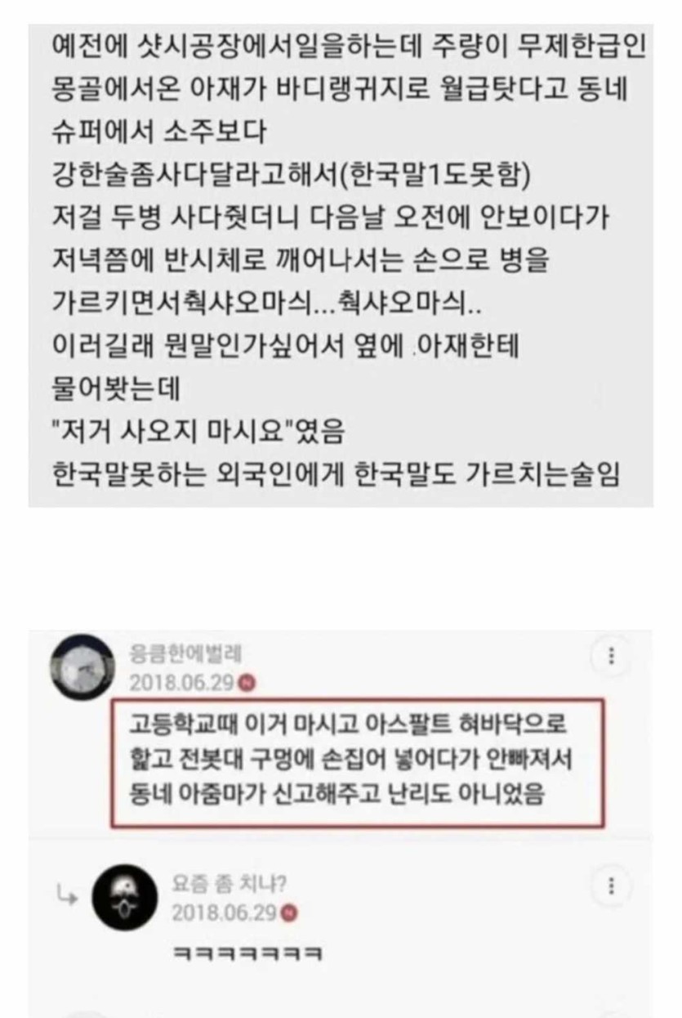Click the reply arrow icon before the second comment

tap(66, 898)
